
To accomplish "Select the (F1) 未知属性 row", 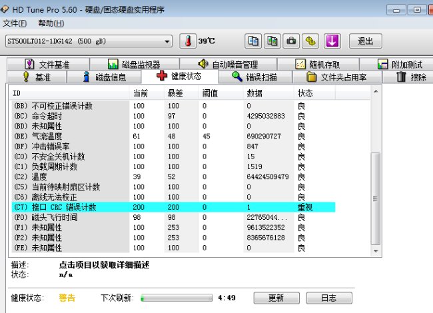I will coord(173,228).
